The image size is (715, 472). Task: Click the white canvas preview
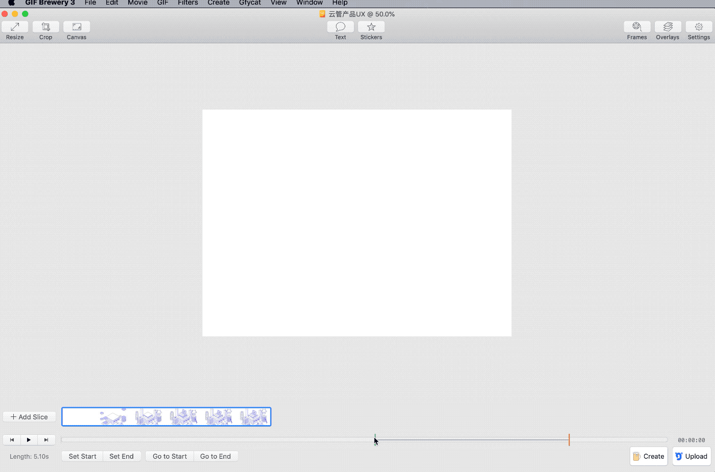coord(357,223)
